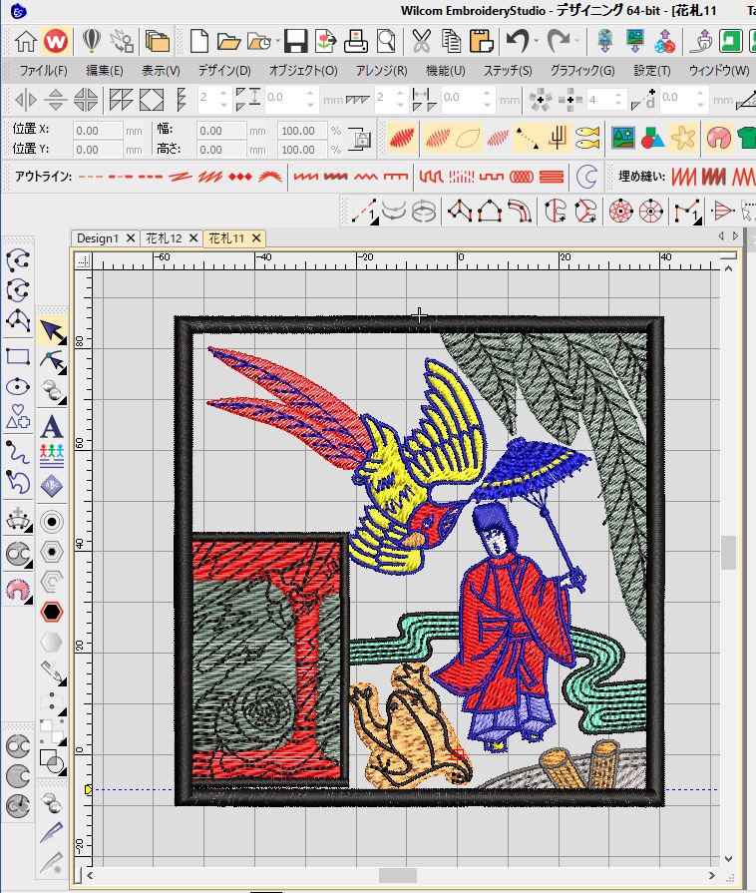This screenshot has width=756, height=893.
Task: Redo the action with the forward arrow
Action: pyautogui.click(x=558, y=41)
